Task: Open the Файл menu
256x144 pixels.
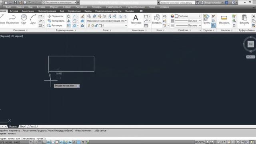Action: (x=8, y=7)
